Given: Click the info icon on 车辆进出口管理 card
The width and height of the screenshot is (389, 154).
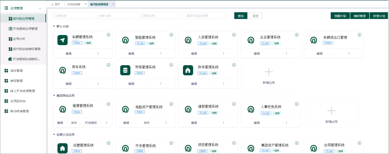Looking at the screenshot, I should tap(359, 35).
